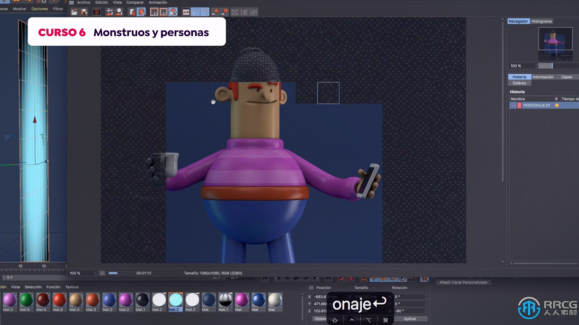Open the Picture Viewer hamburger menu

pos(71,2)
